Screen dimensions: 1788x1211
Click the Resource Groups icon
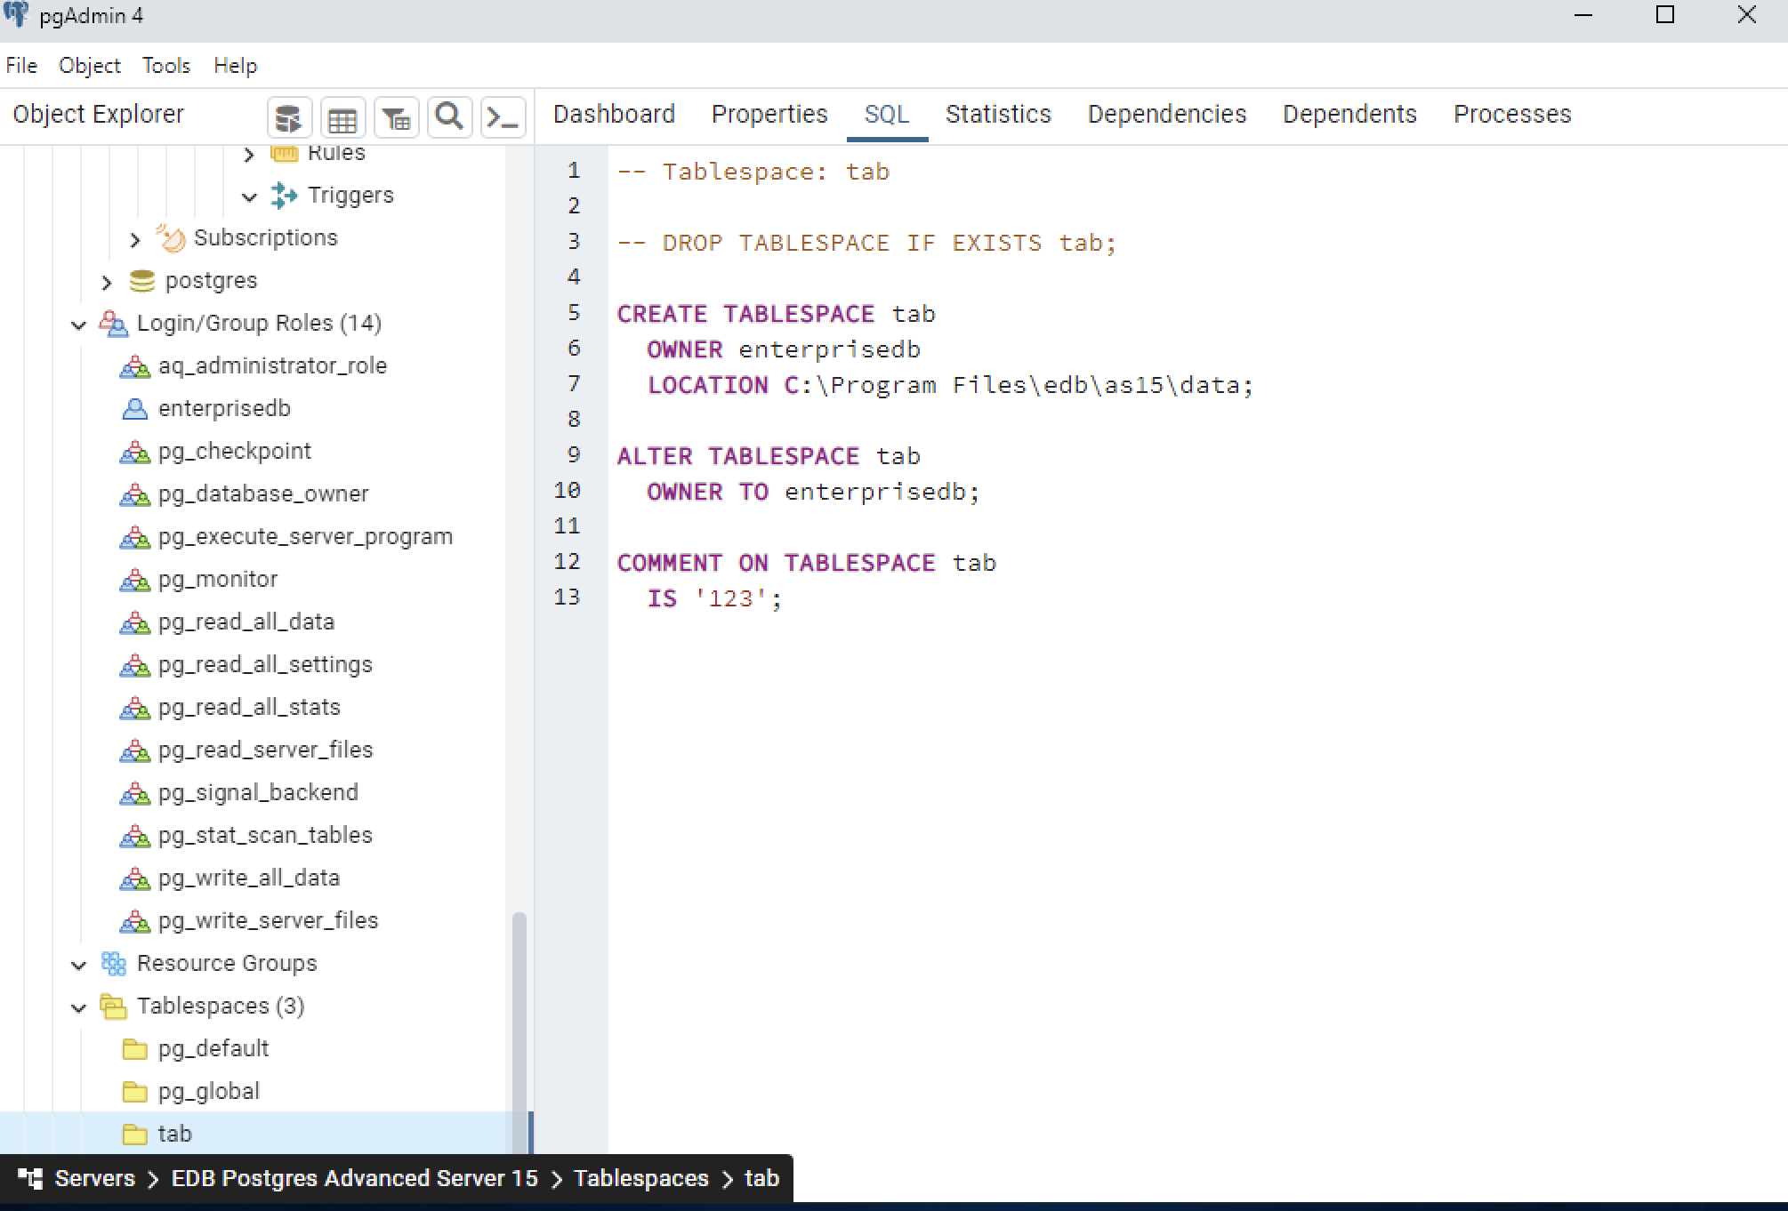(x=114, y=963)
